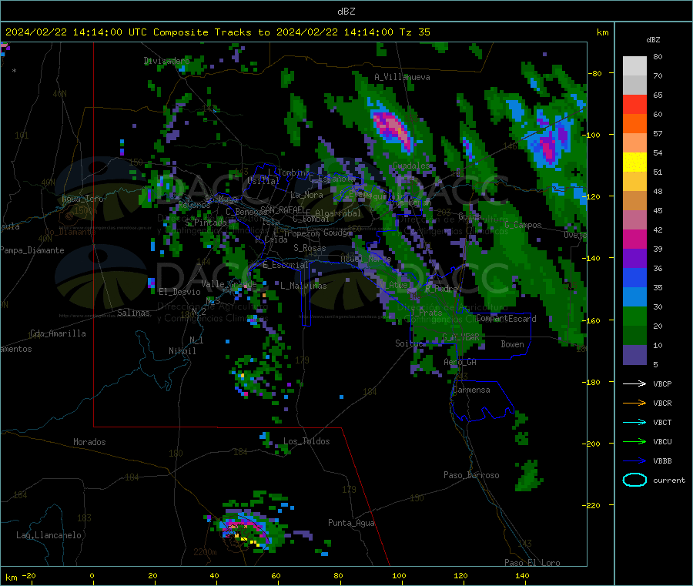Click the Paso_El_Loro map label
Viewport: 693px width, 586px height.
click(x=532, y=563)
